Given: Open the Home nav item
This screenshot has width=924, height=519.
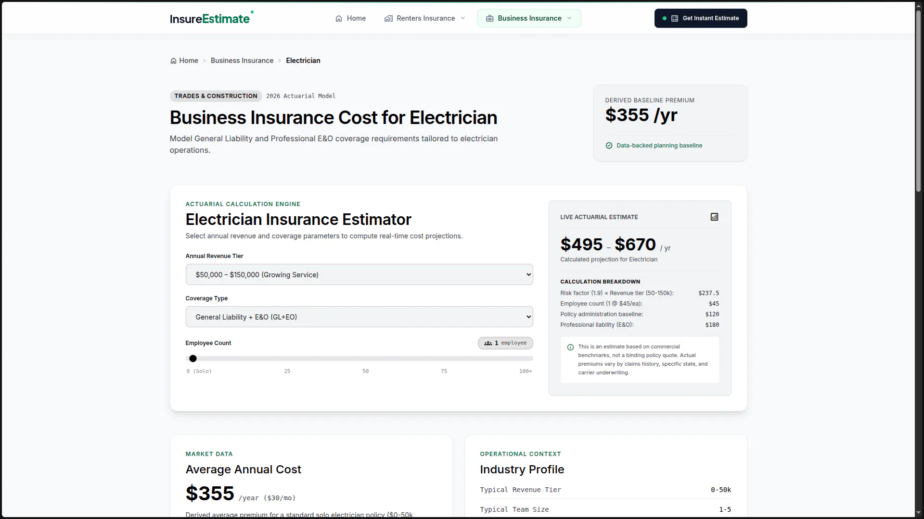Looking at the screenshot, I should click(350, 18).
